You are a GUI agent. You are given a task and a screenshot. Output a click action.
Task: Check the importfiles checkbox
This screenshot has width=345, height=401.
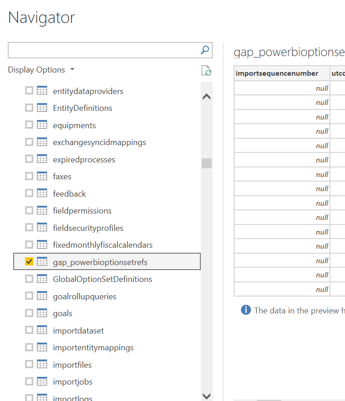point(29,364)
